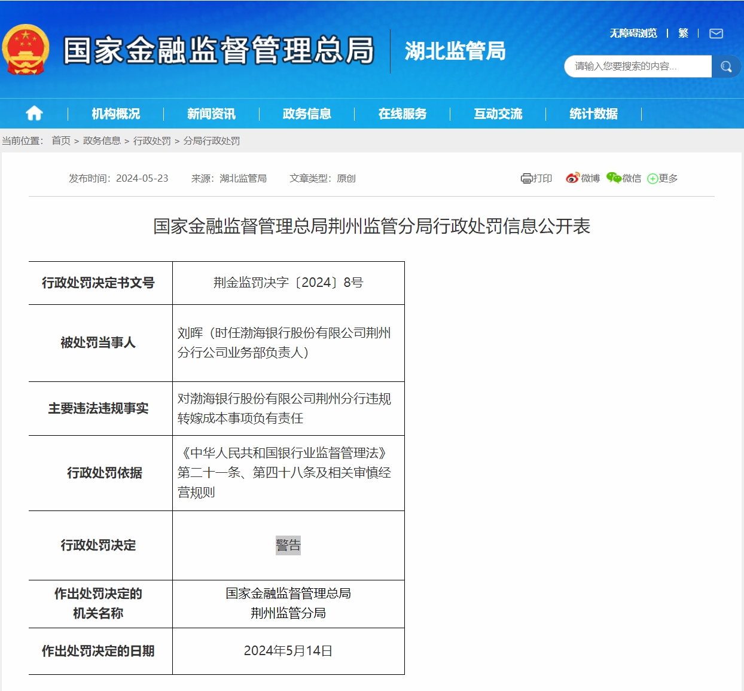Go to 首页 in breadcrumb

[x=61, y=140]
